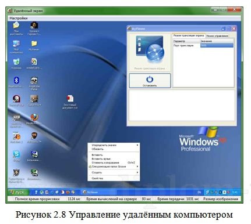This screenshot has width=251, height=224.
Task: Choose Обновить in the context menu
Action: coord(114,149)
